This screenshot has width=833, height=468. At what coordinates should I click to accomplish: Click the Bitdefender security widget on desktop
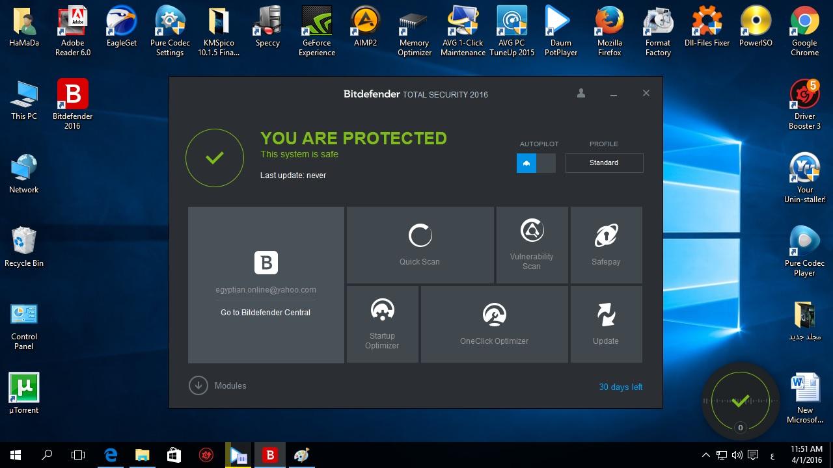pyautogui.click(x=740, y=401)
